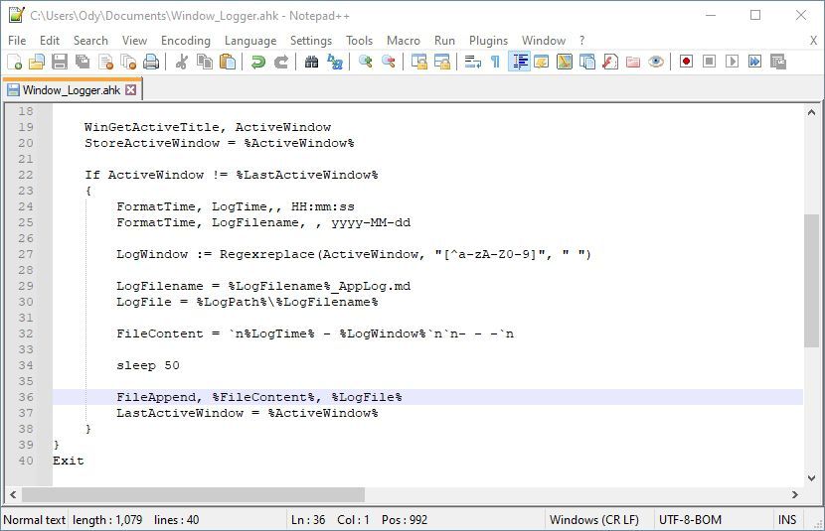Open the Window menu
The height and width of the screenshot is (531, 825).
(x=544, y=41)
